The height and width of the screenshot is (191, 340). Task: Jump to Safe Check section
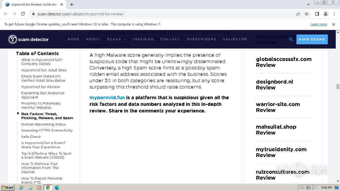tap(31, 137)
